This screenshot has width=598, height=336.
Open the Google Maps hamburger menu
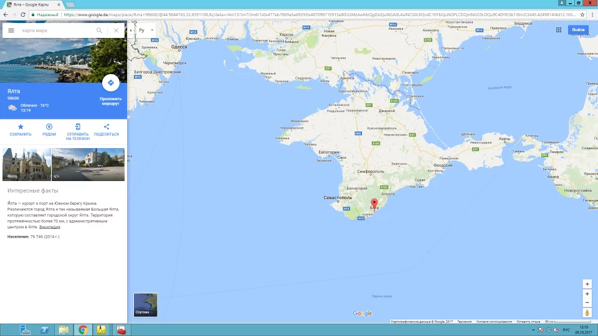pyautogui.click(x=11, y=30)
